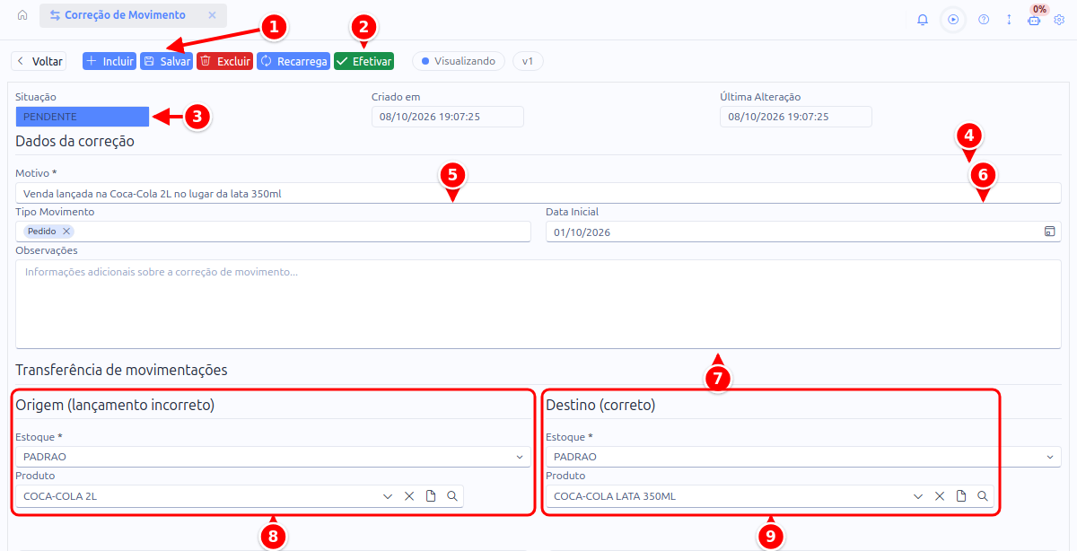Screen dimensions: 1077x551
Task: Click the Incluir button
Action: (x=109, y=61)
